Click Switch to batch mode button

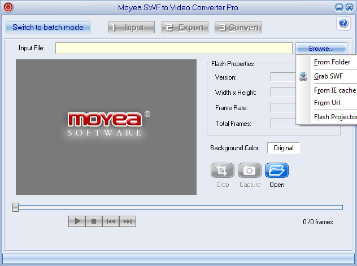tap(48, 27)
